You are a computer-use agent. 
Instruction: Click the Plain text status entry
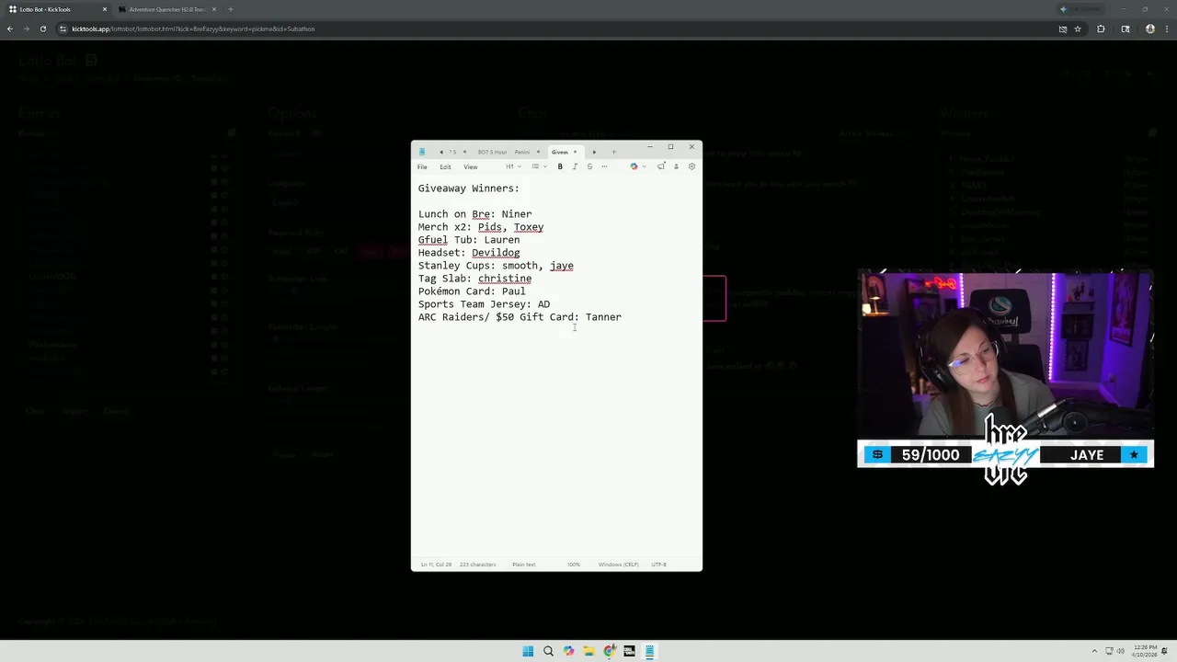524,564
